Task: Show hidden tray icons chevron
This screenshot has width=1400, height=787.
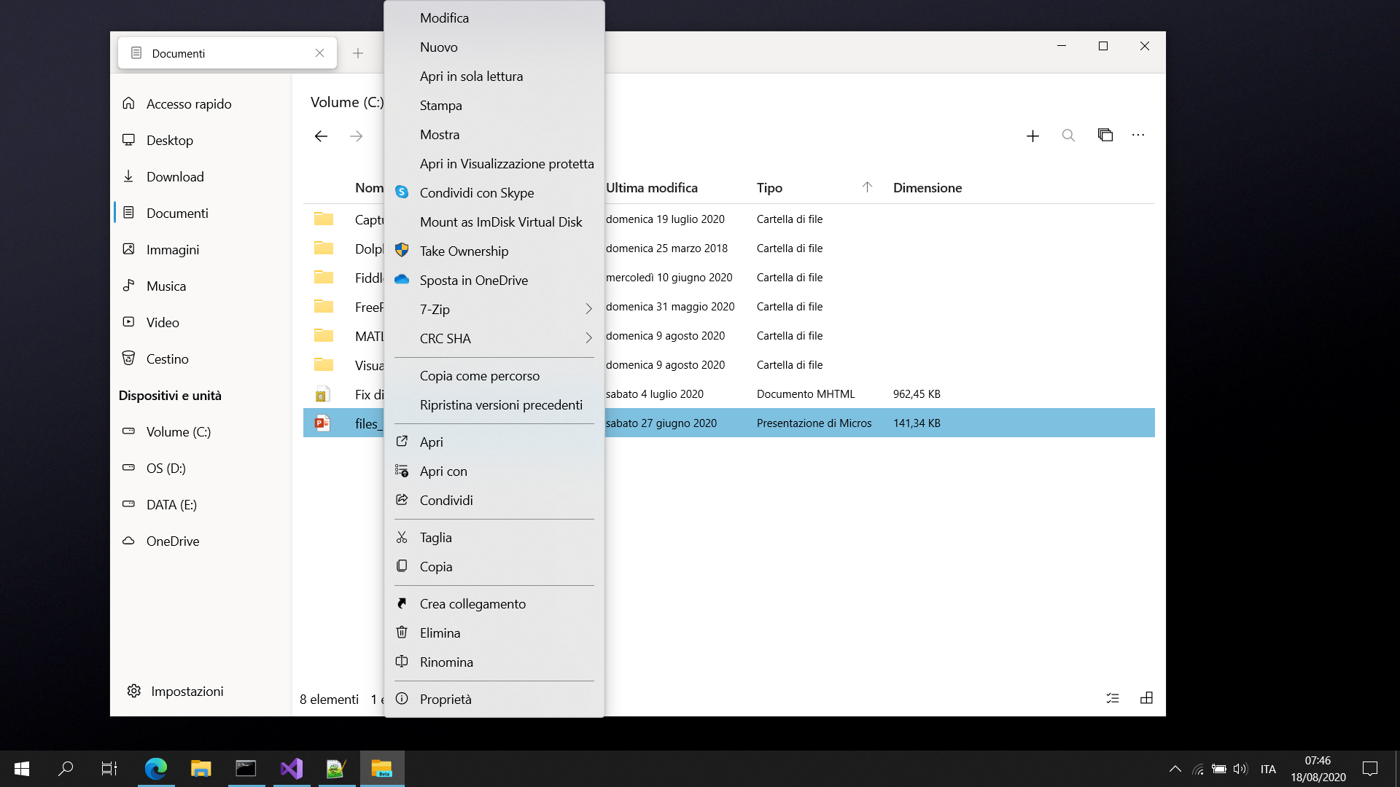Action: pos(1175,769)
